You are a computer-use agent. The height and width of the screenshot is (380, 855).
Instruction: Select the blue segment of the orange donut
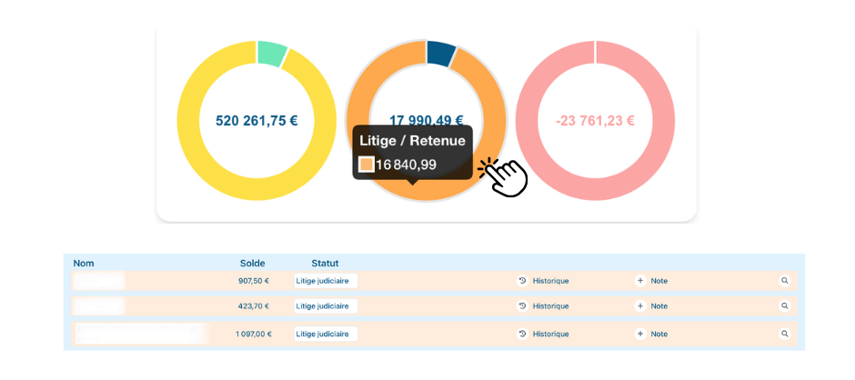click(x=441, y=53)
